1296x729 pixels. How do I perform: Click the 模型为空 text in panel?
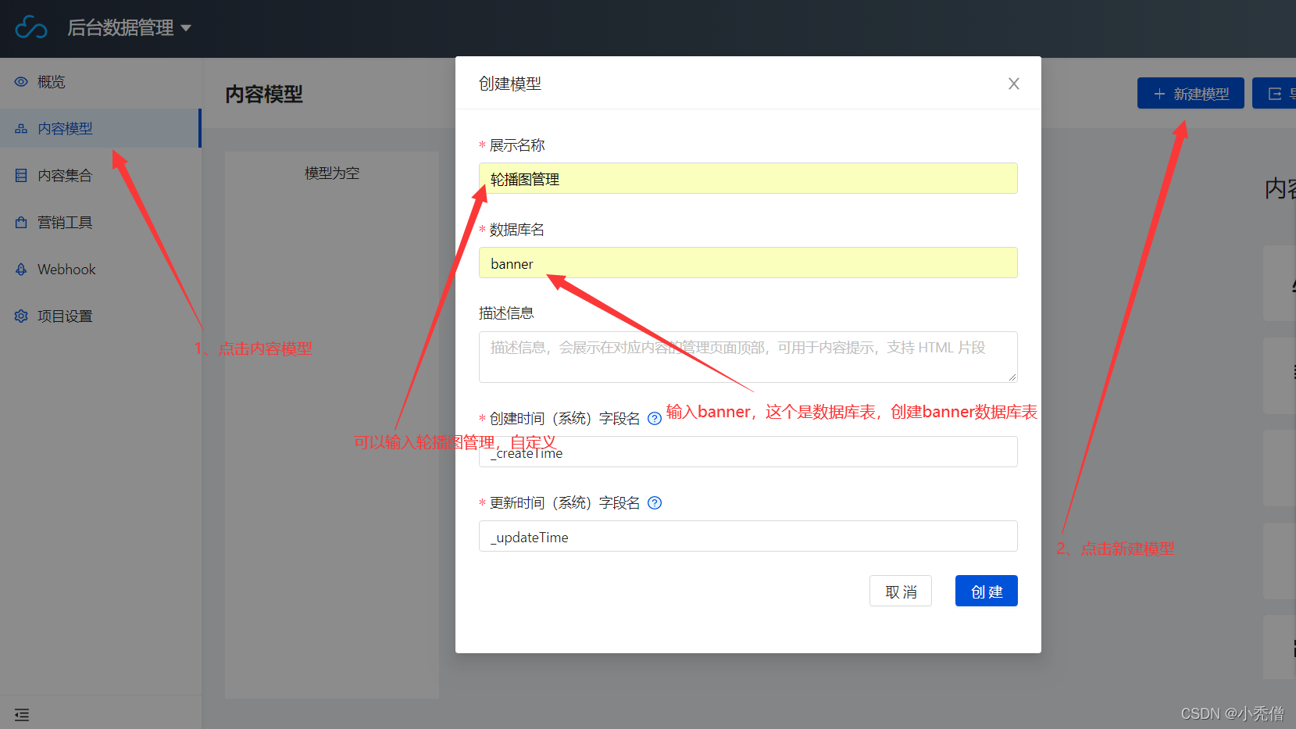tap(332, 173)
